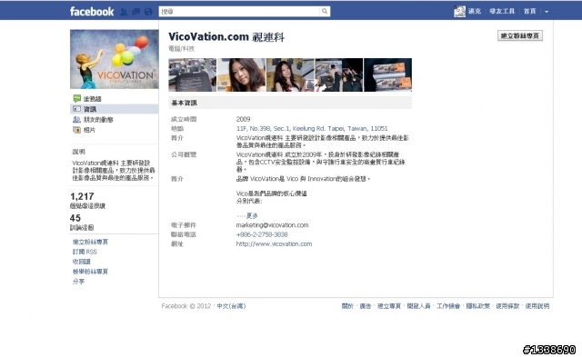Open friend requests icon in top bar

[x=124, y=12]
